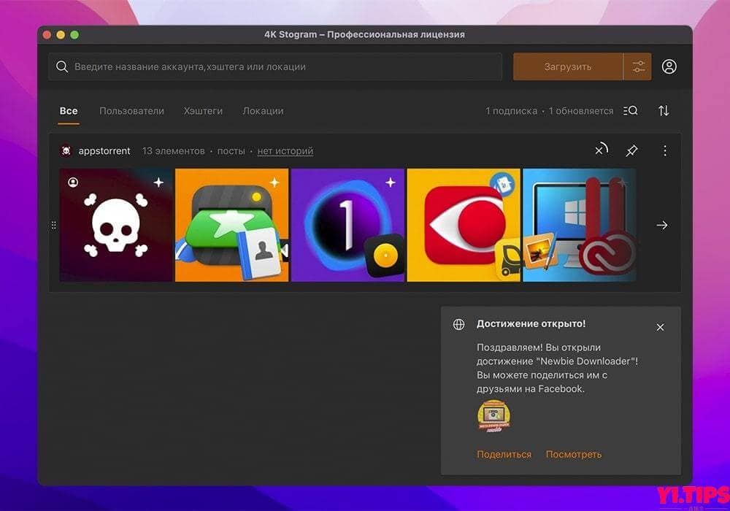Open the Хэштеги tab
This screenshot has width=730, height=511.
[203, 110]
